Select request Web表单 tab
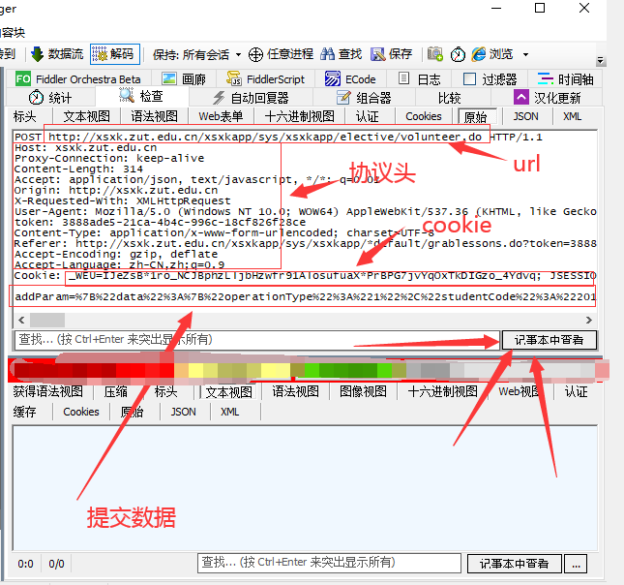Viewport: 624px width, 585px height. point(221,116)
